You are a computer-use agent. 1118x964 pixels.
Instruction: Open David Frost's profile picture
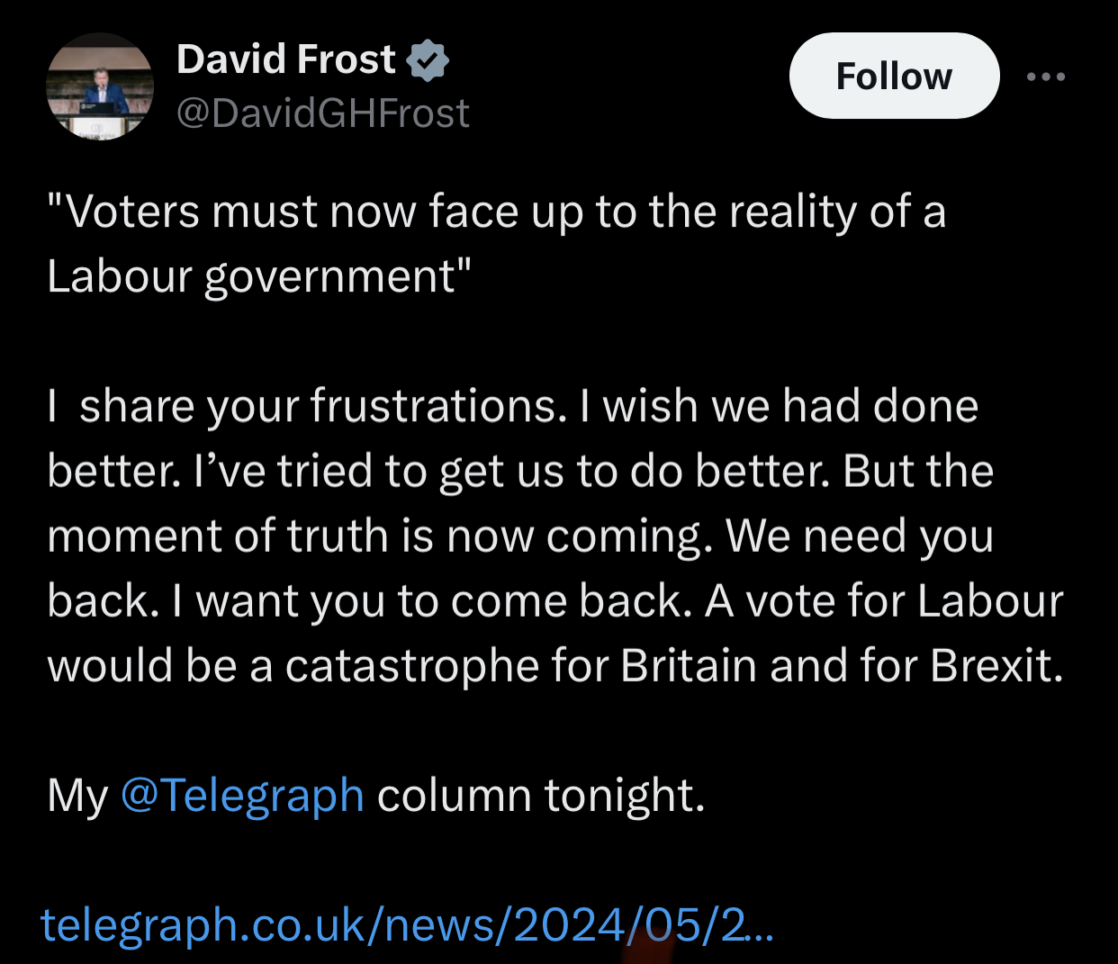[100, 87]
